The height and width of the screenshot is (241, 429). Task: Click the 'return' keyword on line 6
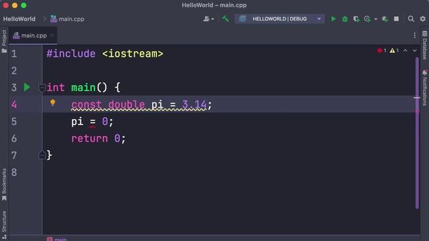[89, 139]
